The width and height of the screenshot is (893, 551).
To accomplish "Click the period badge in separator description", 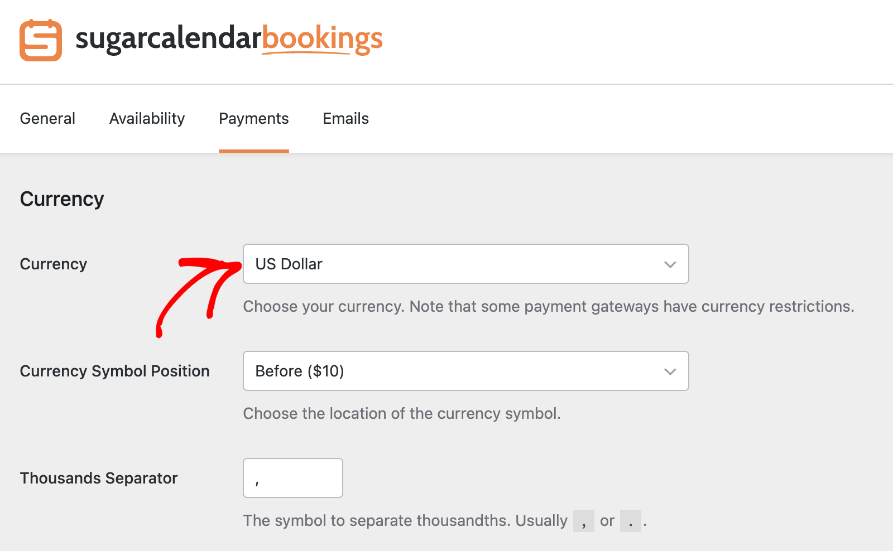I will pyautogui.click(x=631, y=520).
